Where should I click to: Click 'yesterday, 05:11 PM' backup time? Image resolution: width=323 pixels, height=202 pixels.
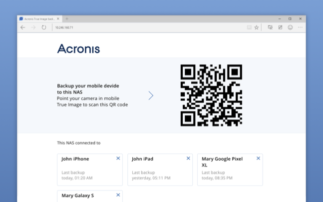(x=151, y=178)
